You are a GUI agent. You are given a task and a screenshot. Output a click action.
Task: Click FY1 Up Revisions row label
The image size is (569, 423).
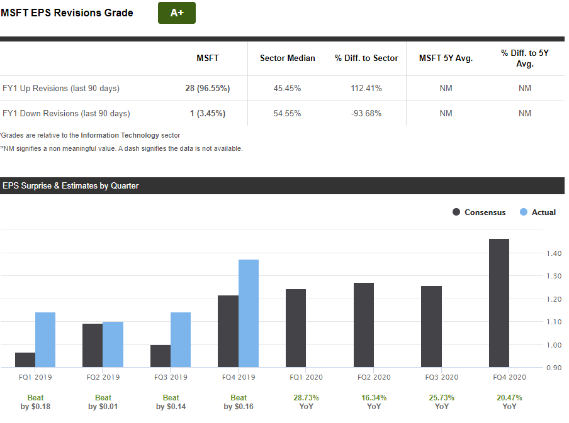[61, 89]
